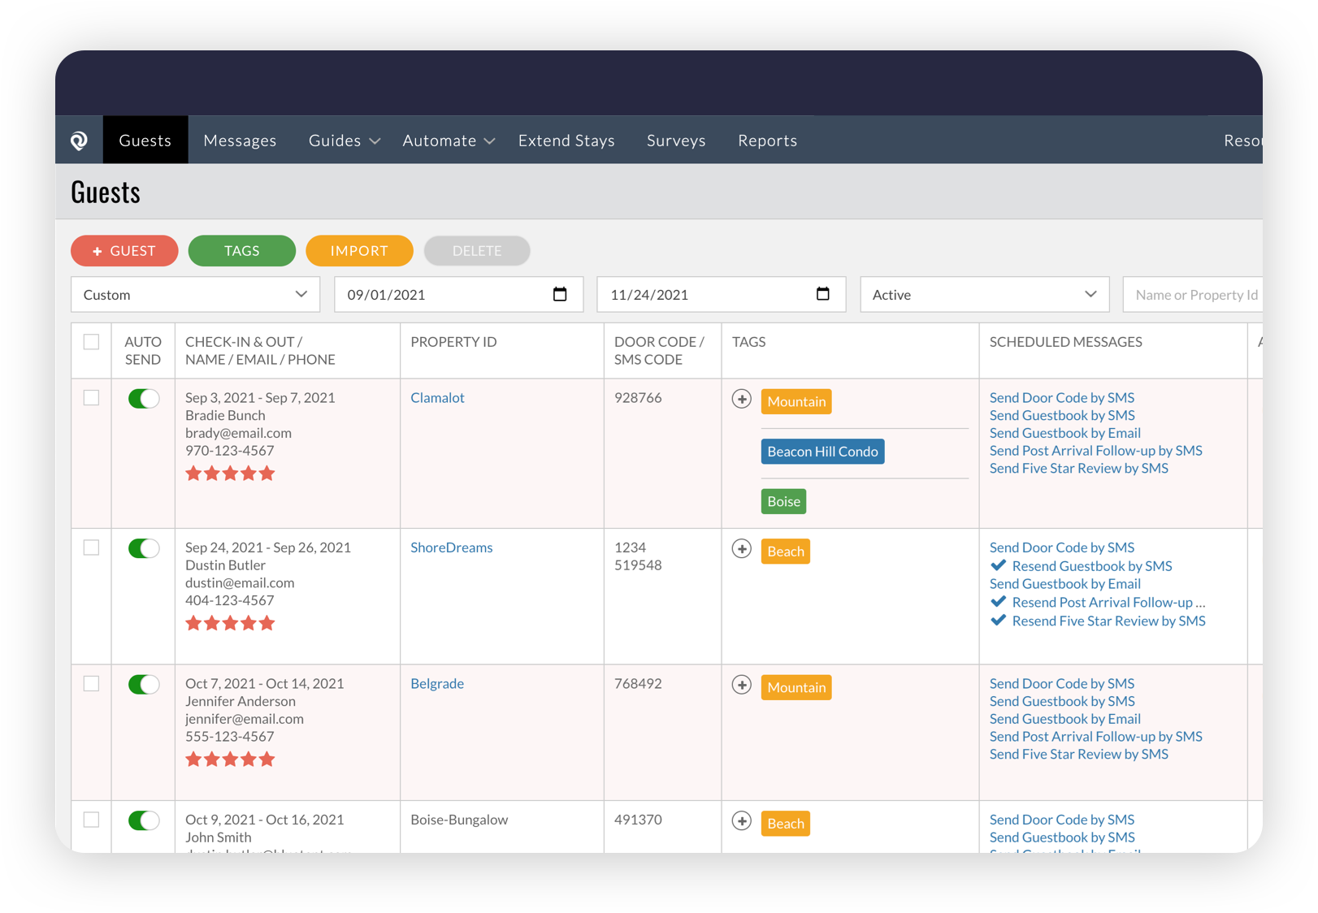1318x913 pixels.
Task: Open the Active status dropdown
Action: 984,295
